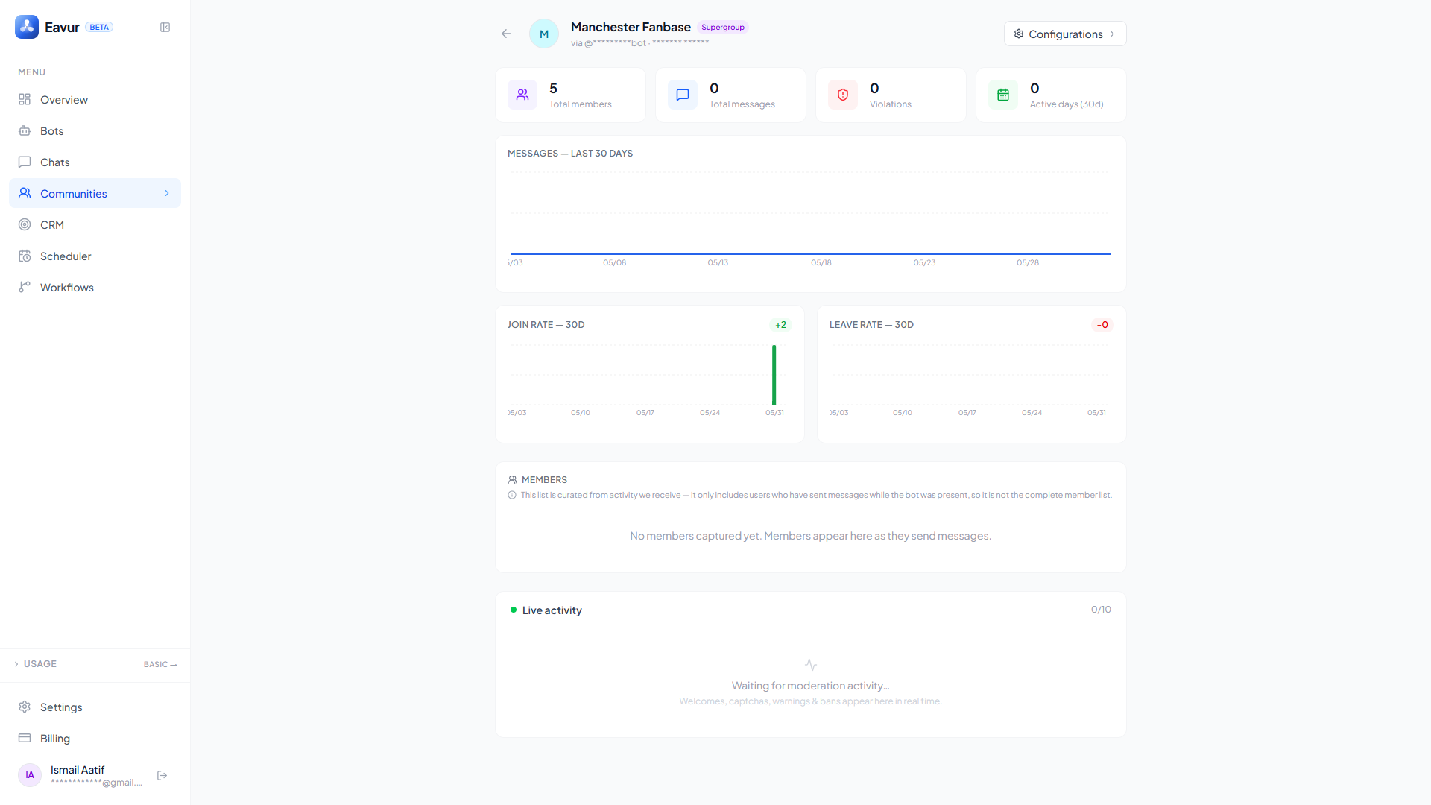
Task: Click the 05/18 label on messages chart
Action: [x=821, y=263]
